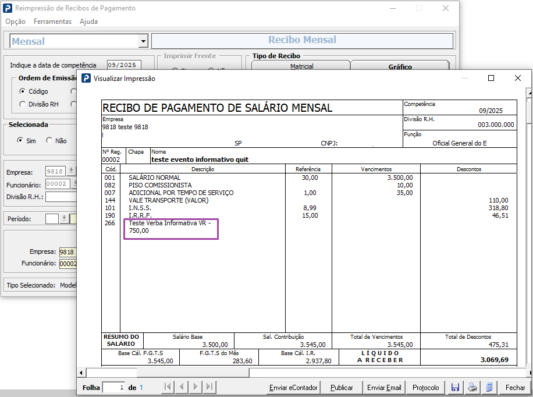The height and width of the screenshot is (397, 533).
Task: Click the Divisão R.H. input field
Action: coord(61,197)
